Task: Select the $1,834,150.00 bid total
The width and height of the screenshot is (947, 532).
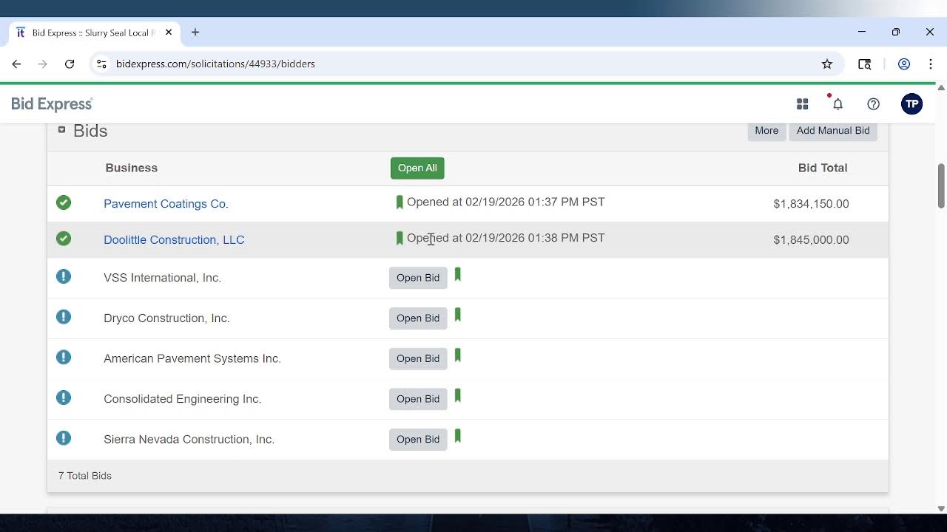Action: click(x=811, y=204)
